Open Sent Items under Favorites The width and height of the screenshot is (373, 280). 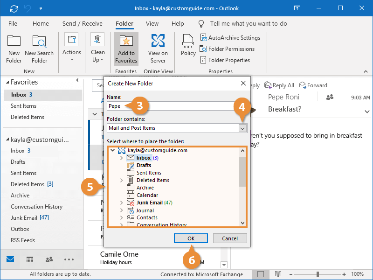24,106
